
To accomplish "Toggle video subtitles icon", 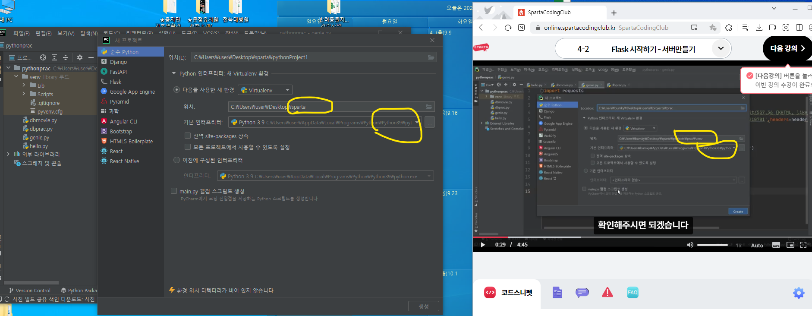I will [776, 245].
